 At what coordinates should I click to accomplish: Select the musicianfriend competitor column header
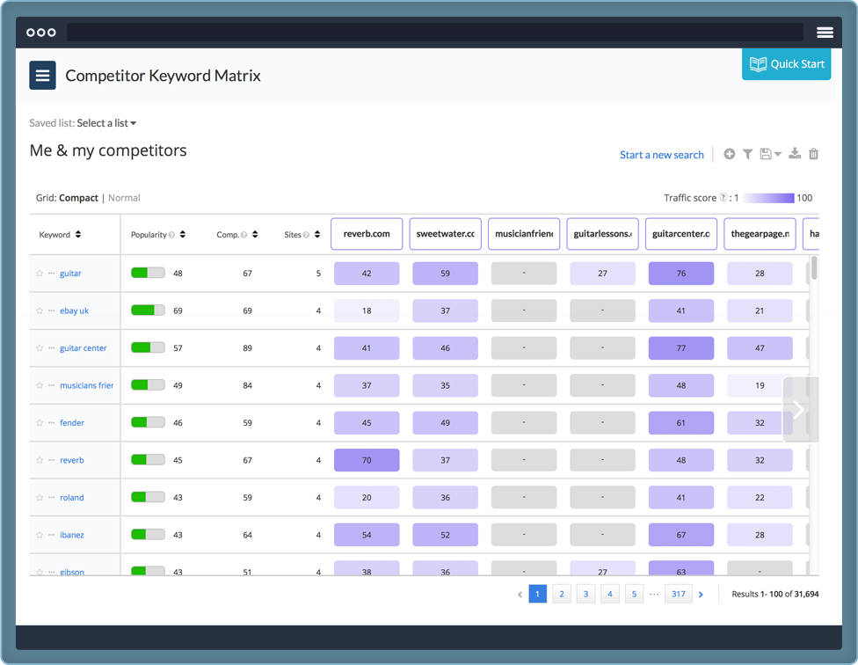point(524,234)
